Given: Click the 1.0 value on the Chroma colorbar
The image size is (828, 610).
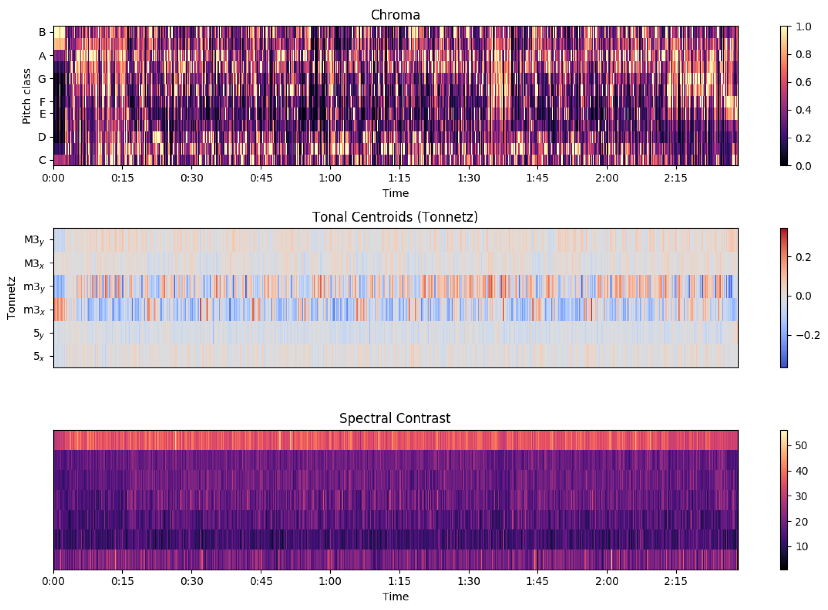Looking at the screenshot, I should (x=803, y=27).
